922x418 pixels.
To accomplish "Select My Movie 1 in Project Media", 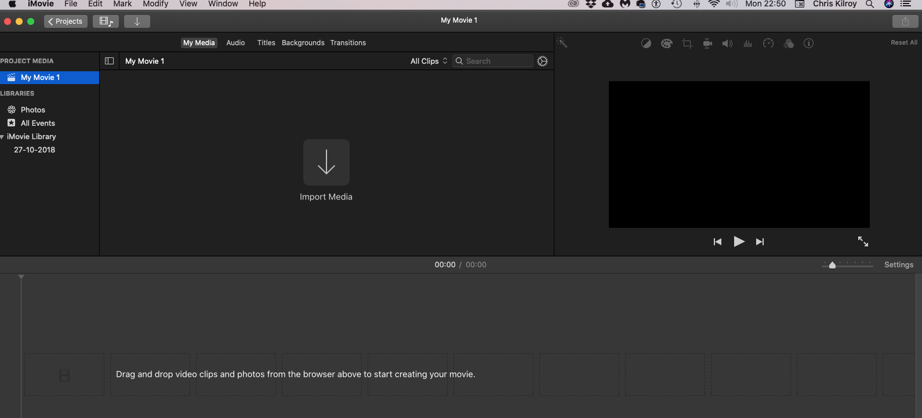I will (x=49, y=78).
